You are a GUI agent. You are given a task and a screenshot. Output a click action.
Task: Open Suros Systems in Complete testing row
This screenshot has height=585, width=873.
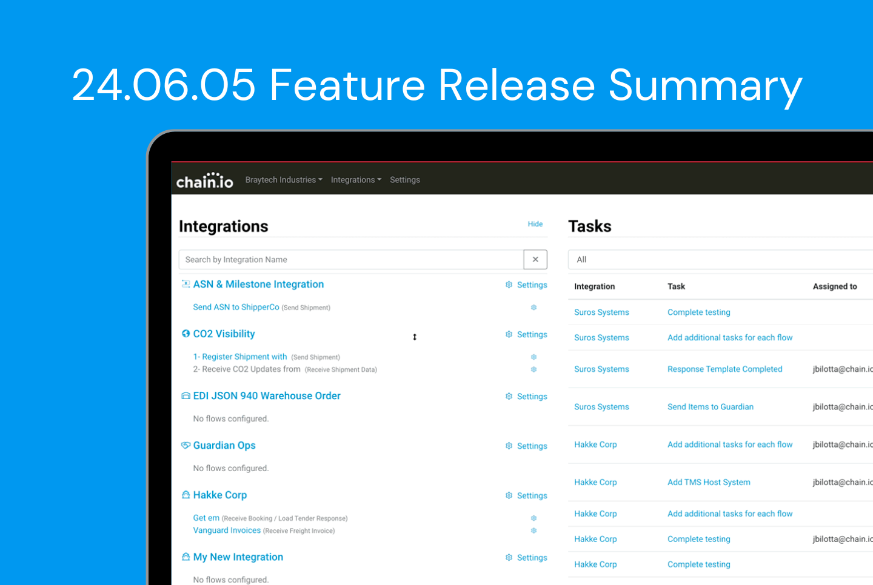[x=601, y=312]
